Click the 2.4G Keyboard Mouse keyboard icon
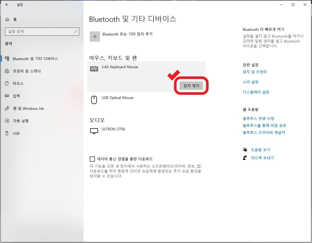 [94, 69]
